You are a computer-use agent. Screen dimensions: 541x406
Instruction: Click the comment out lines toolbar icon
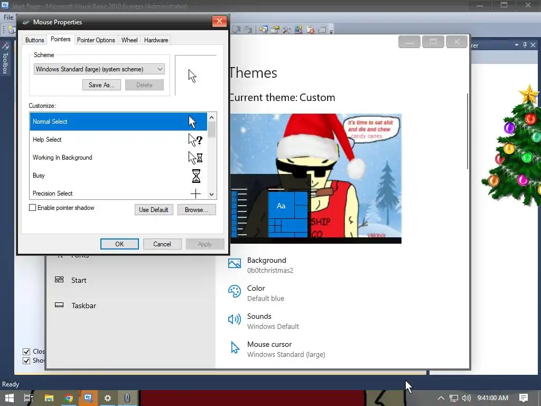tap(237, 30)
